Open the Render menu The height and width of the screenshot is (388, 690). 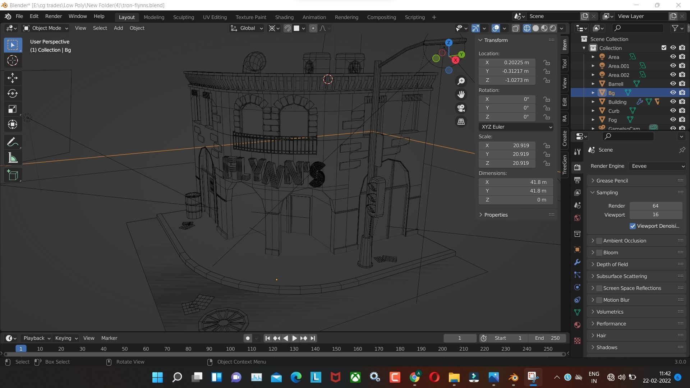(x=54, y=17)
